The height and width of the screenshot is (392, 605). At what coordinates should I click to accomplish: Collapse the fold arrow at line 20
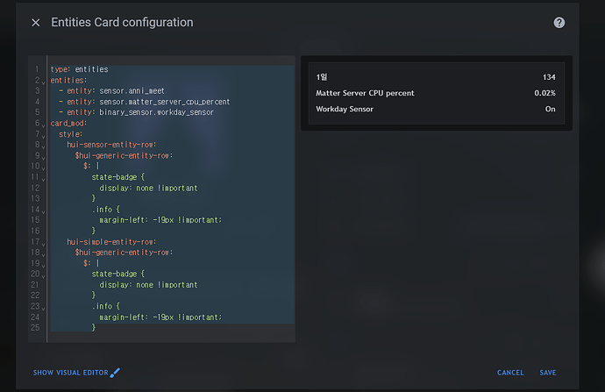[43, 276]
